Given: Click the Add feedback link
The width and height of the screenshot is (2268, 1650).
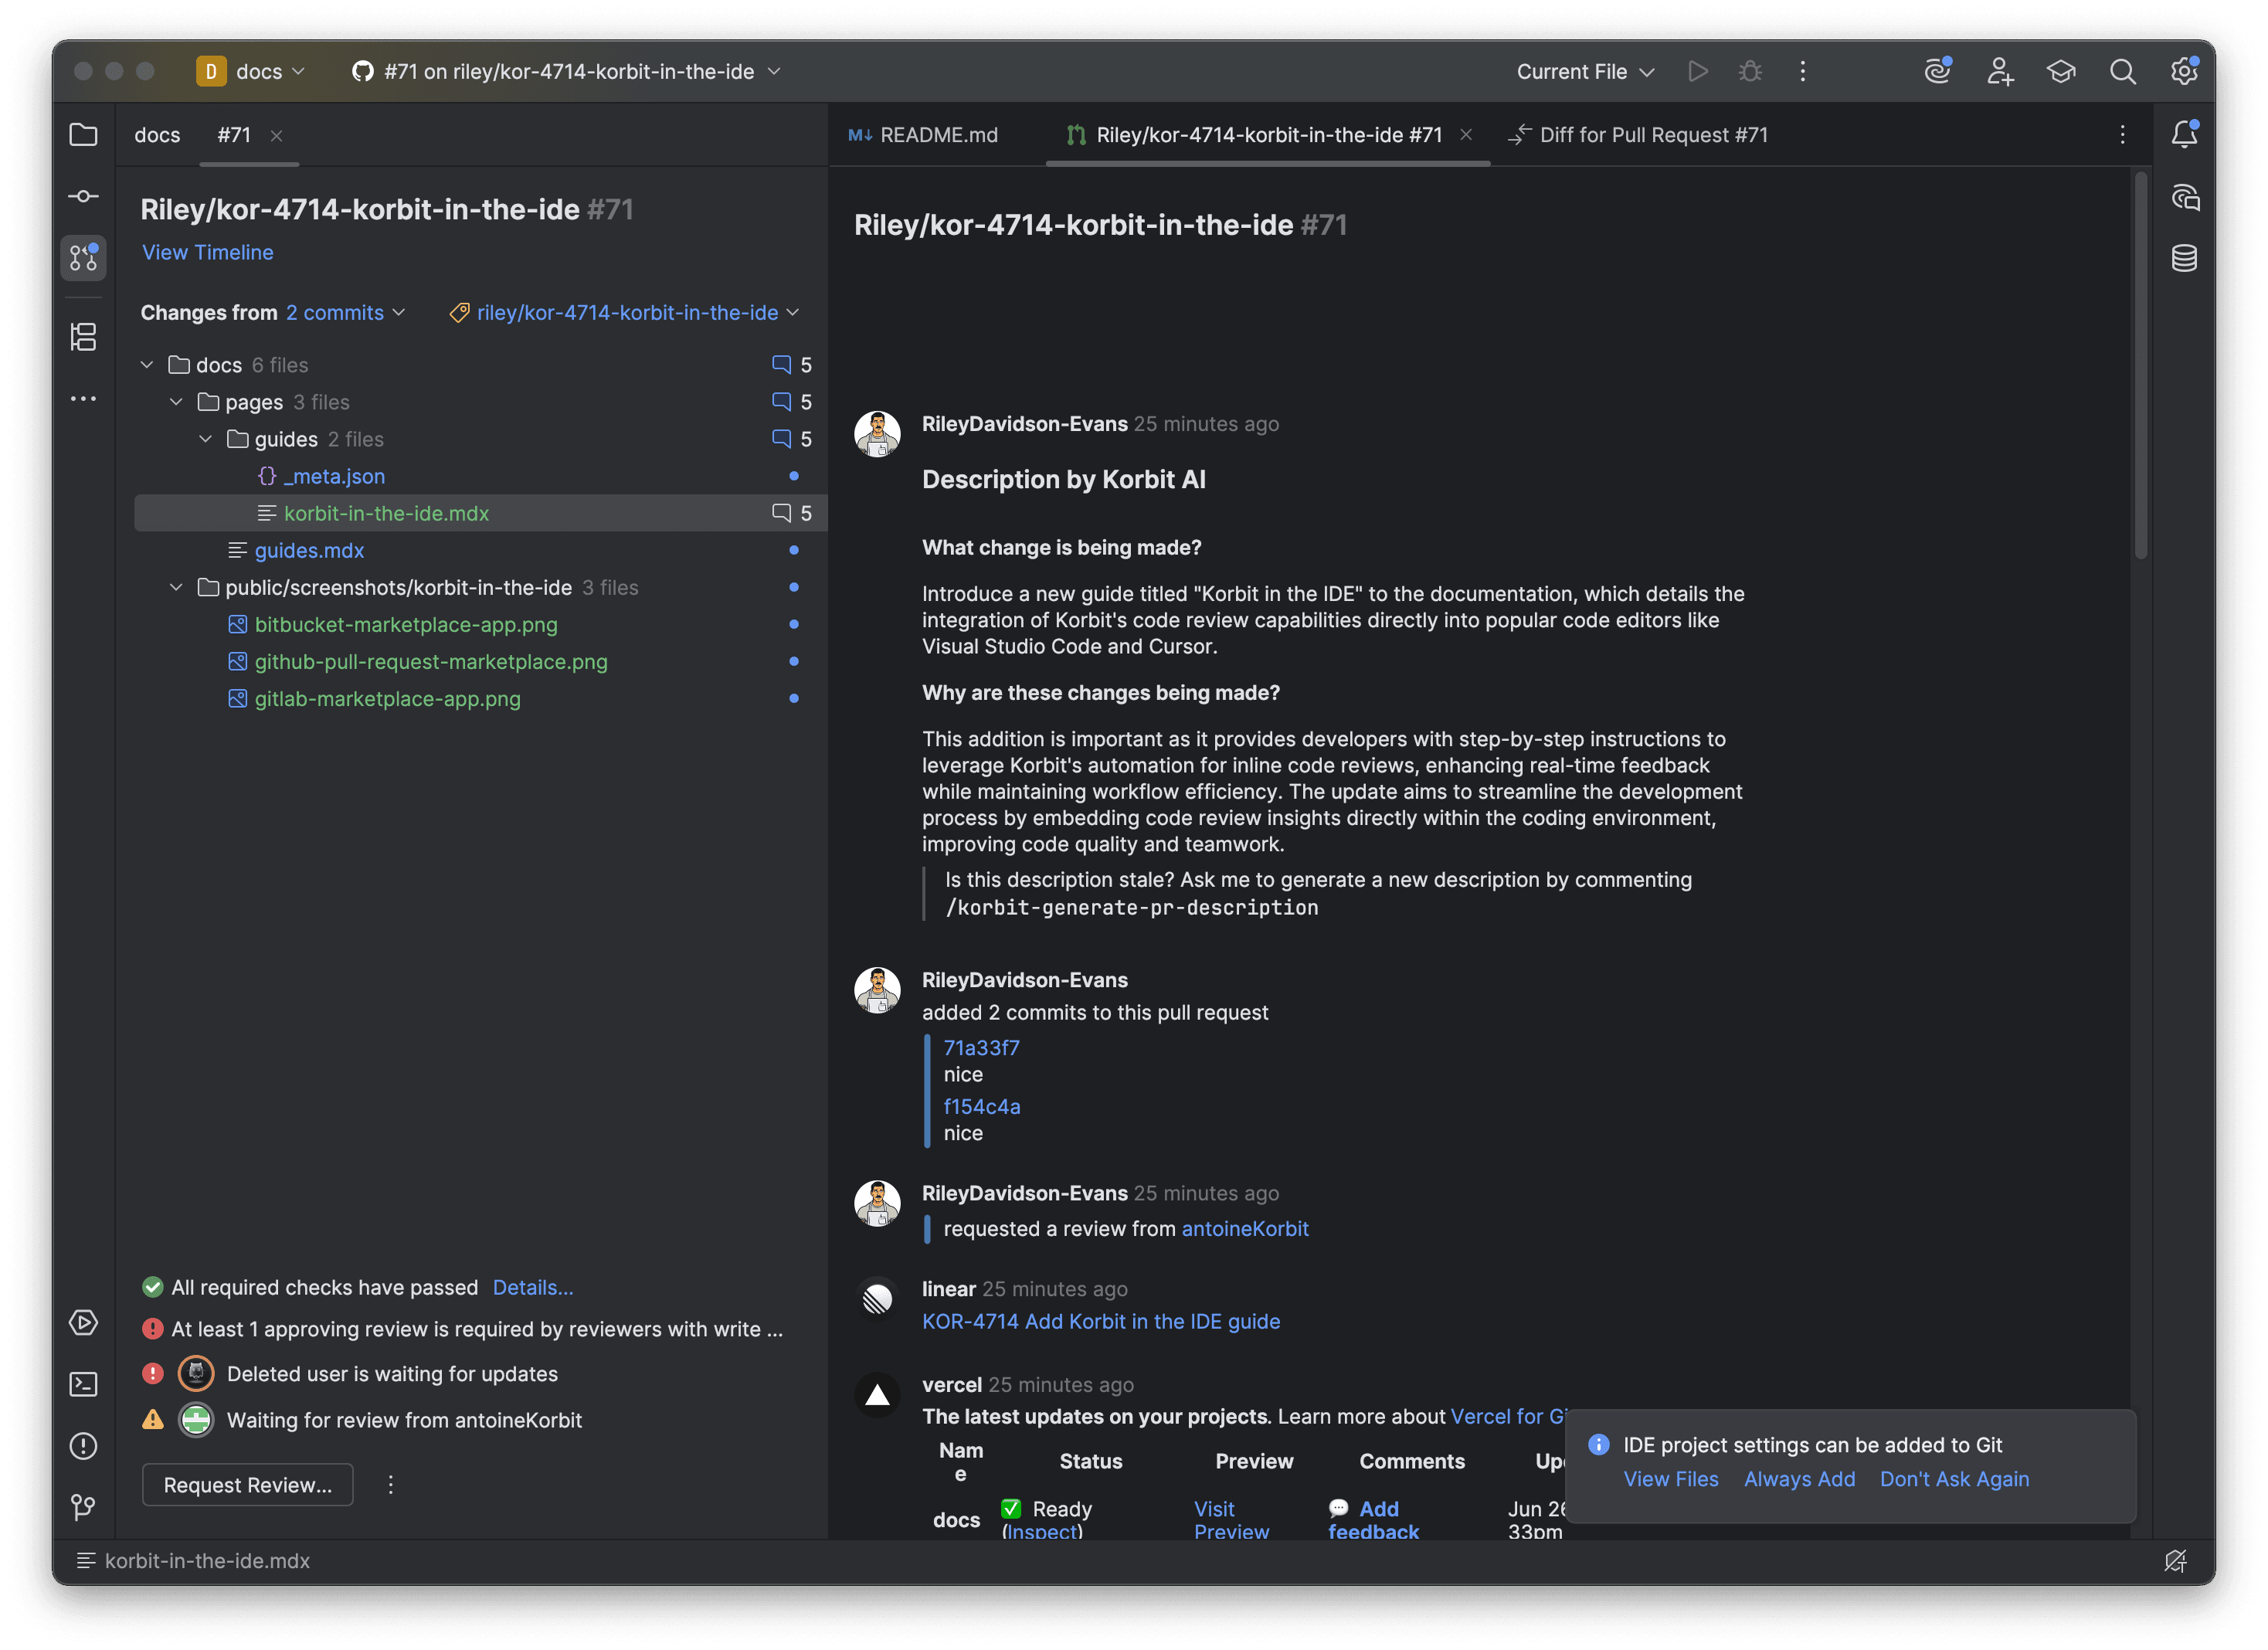Looking at the screenshot, I should 1373,1519.
